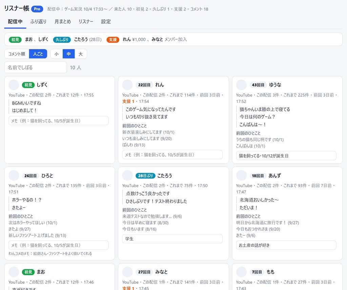Click the name あんず on the card

pos(274,176)
